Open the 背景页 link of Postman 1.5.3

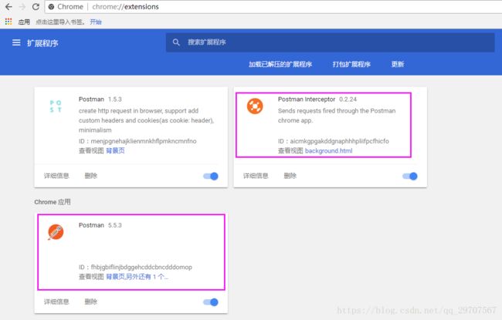115,150
